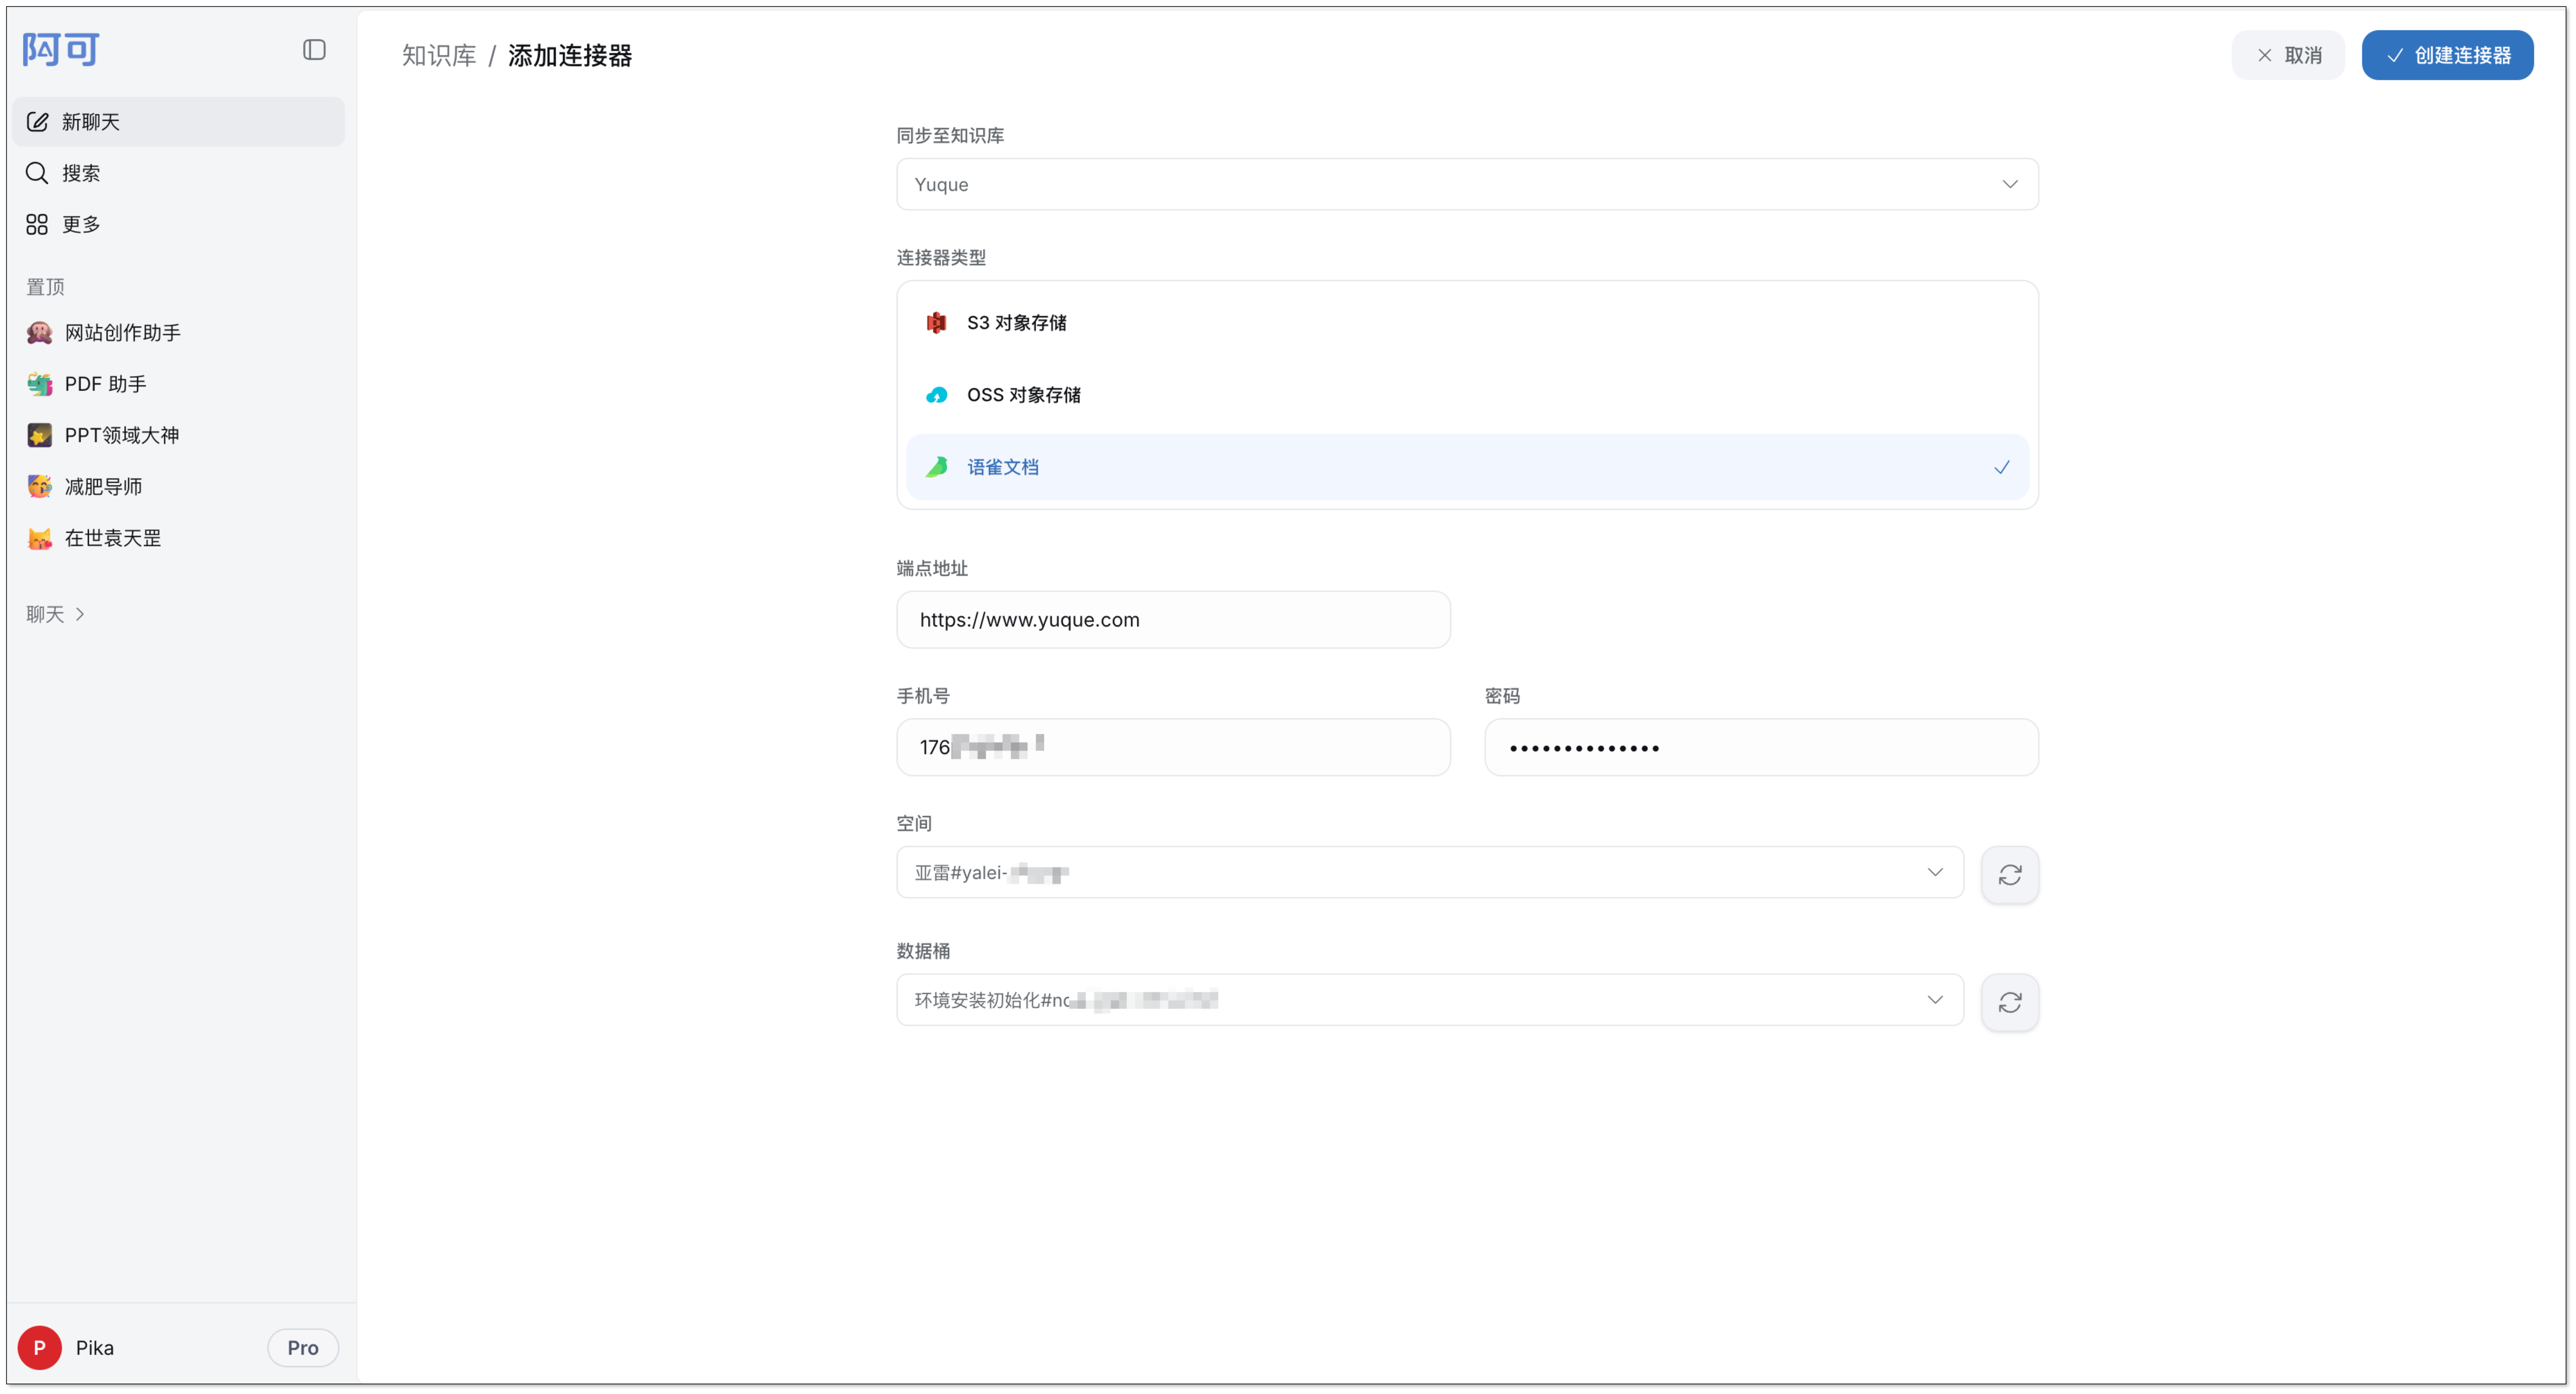Focus the 手机号 input field

coord(1173,747)
